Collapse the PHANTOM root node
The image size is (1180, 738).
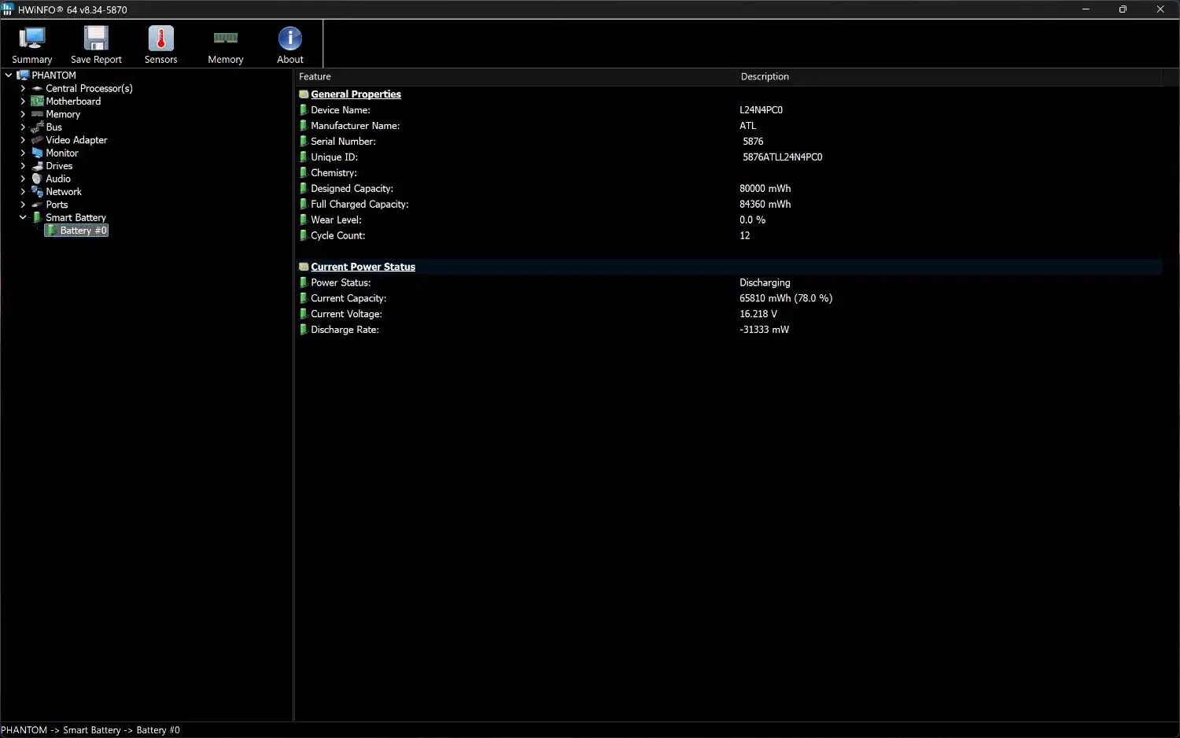click(x=9, y=76)
